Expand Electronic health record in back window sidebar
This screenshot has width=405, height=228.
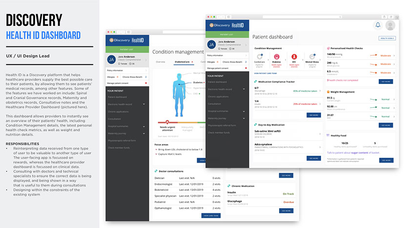(x=143, y=104)
